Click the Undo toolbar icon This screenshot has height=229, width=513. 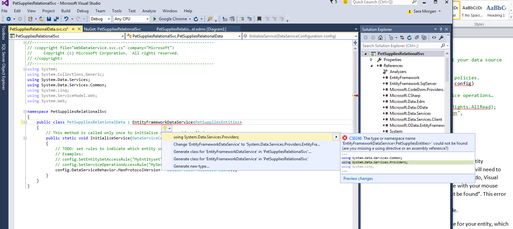point(66,19)
